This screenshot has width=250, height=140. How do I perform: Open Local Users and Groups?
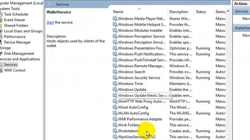pyautogui.click(x=23, y=31)
